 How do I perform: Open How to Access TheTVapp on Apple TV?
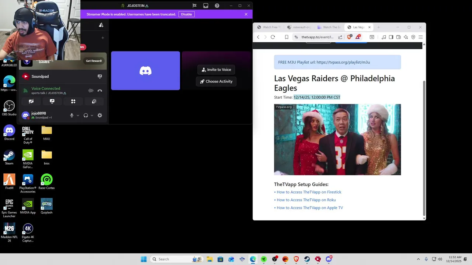pyautogui.click(x=310, y=208)
